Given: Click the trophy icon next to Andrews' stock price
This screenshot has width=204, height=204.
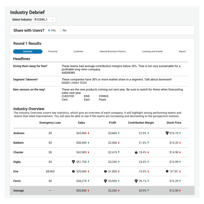Looking at the screenshot, I should (x=167, y=133).
